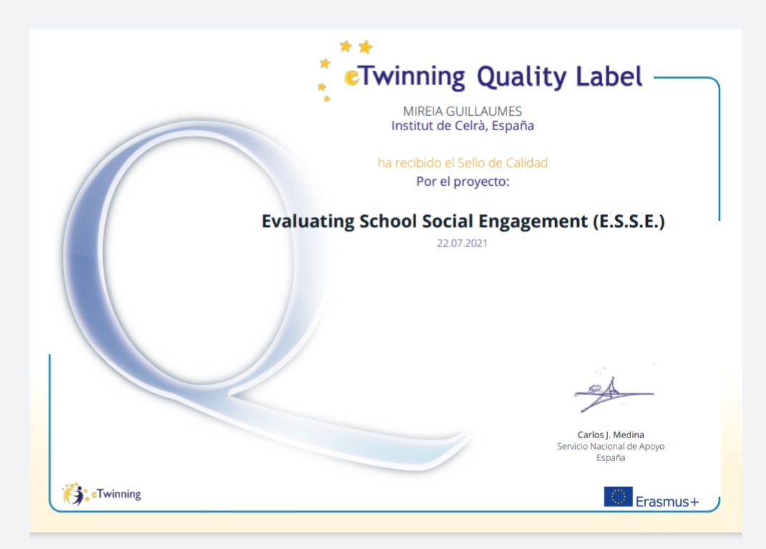Select the name MIREIA GUILLAUMES
766x549 pixels.
click(x=462, y=112)
